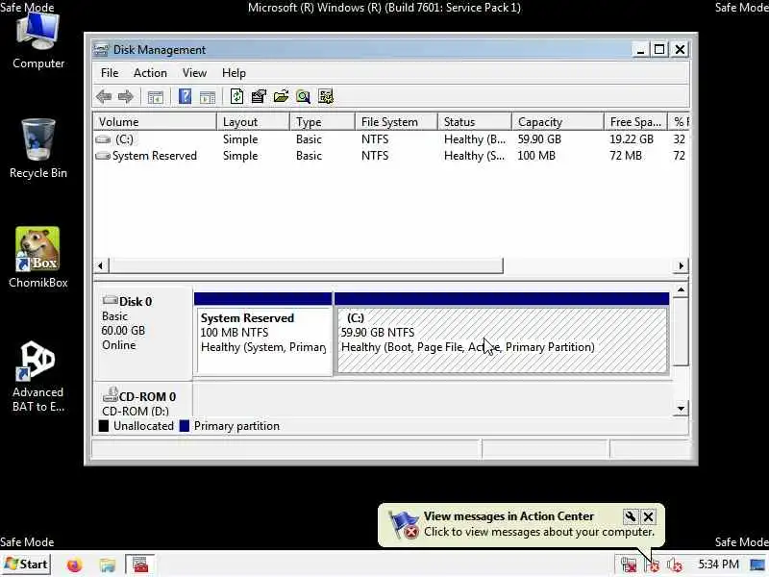Select Advanced BAT to EXE shortcut
769x577 pixels.
point(38,377)
